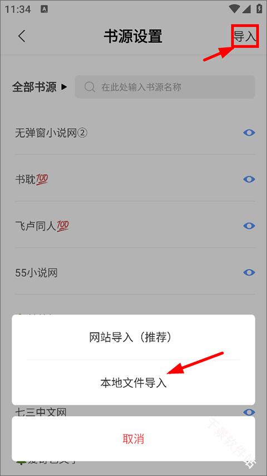Tap the search magnifier icon
Image resolution: width=267 pixels, height=476 pixels.
[x=90, y=87]
